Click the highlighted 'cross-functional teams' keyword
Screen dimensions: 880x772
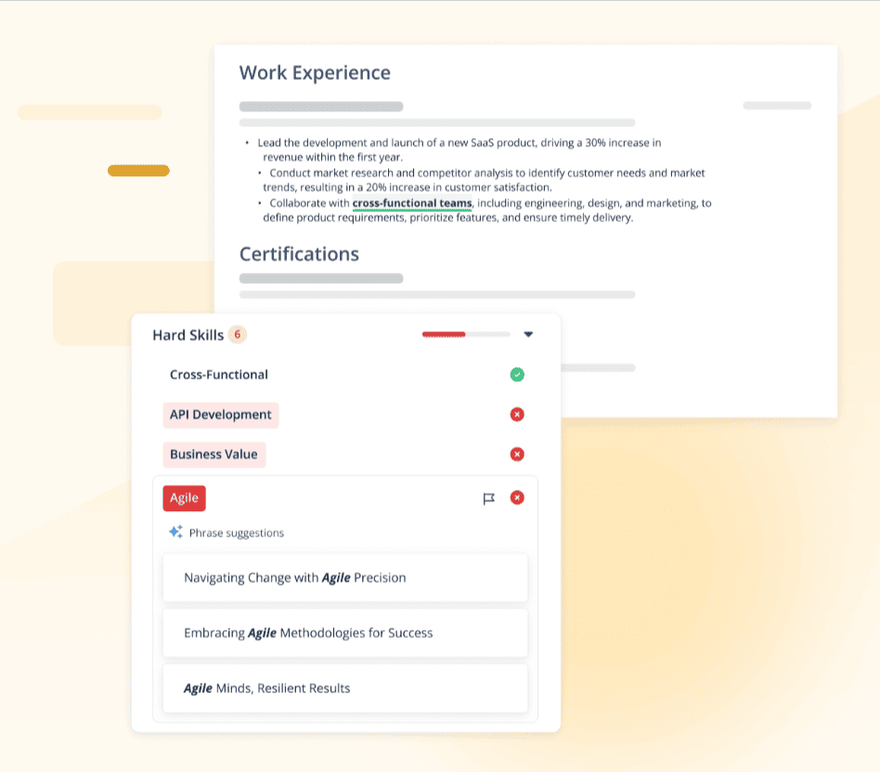(x=412, y=203)
